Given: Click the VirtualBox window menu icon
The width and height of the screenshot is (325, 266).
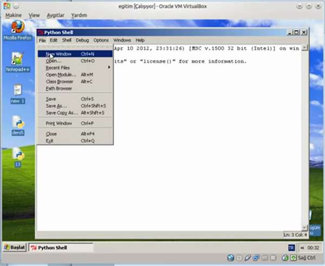Looking at the screenshot, I should (7, 6).
